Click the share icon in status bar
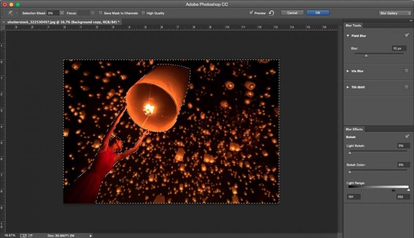 pyautogui.click(x=30, y=235)
